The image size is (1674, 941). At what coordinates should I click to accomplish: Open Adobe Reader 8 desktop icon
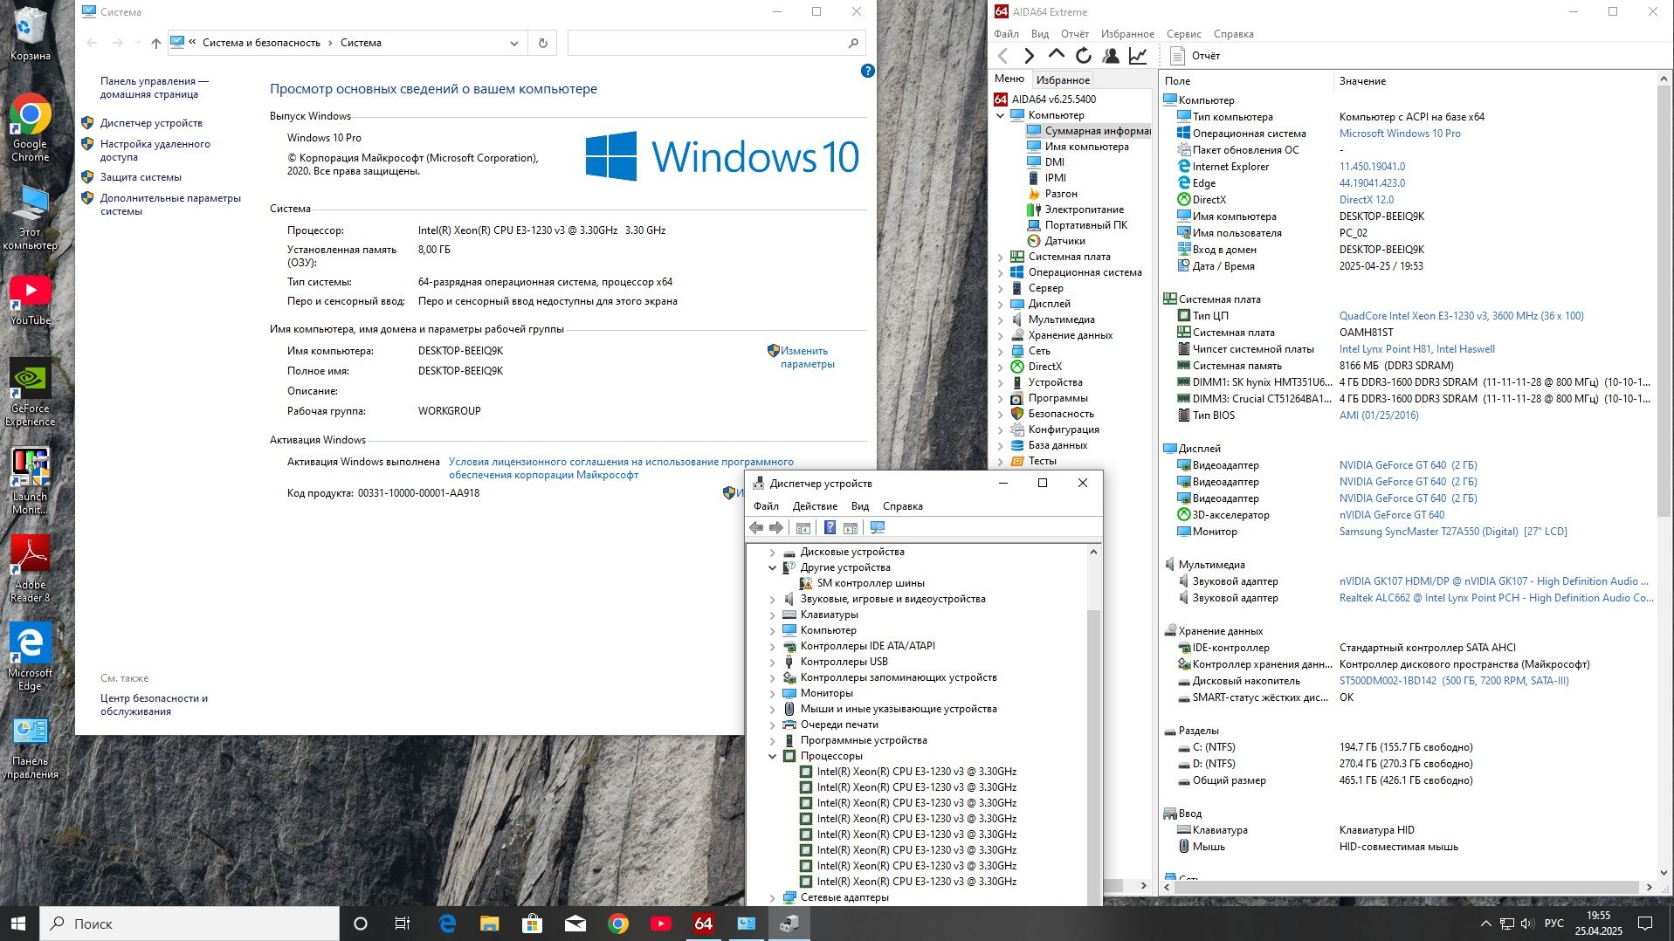[x=31, y=569]
